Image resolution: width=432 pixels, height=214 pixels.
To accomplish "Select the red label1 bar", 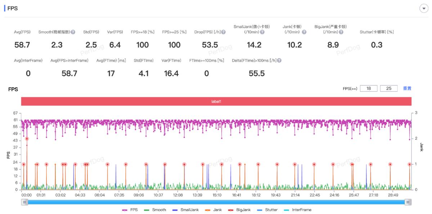I will click(216, 102).
